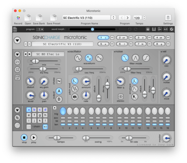
Task: Open the pattern menu triangle
Action: tap(17, 110)
